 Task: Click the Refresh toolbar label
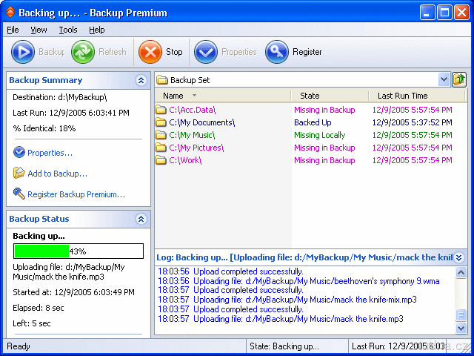point(113,52)
